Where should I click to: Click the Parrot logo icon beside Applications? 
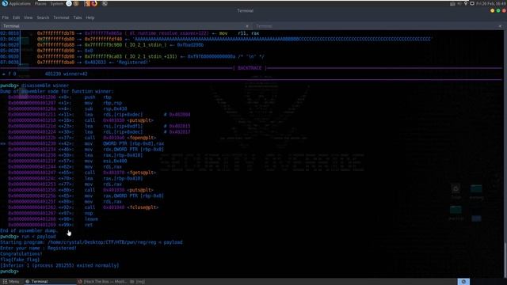coord(5,3)
